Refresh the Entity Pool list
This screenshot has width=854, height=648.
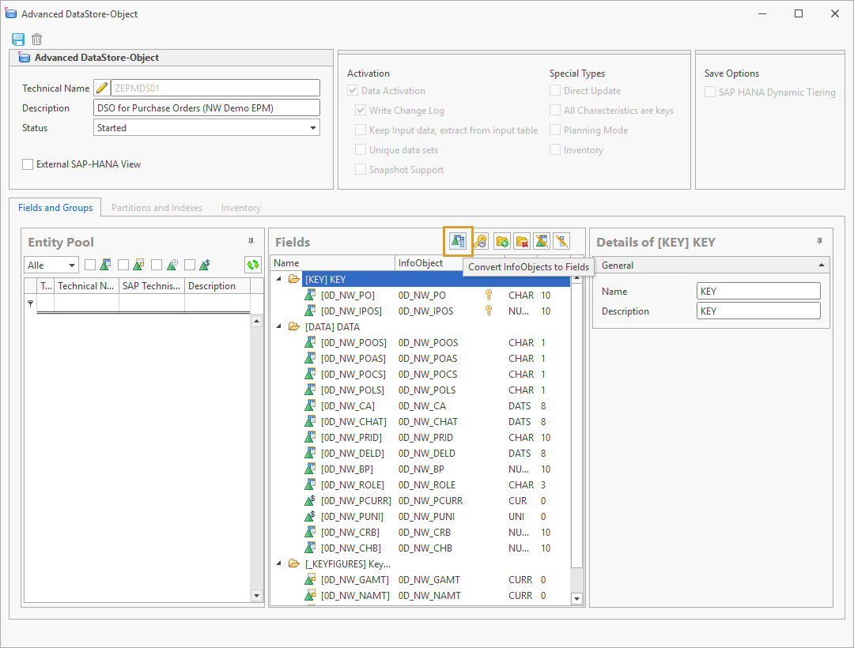[254, 265]
